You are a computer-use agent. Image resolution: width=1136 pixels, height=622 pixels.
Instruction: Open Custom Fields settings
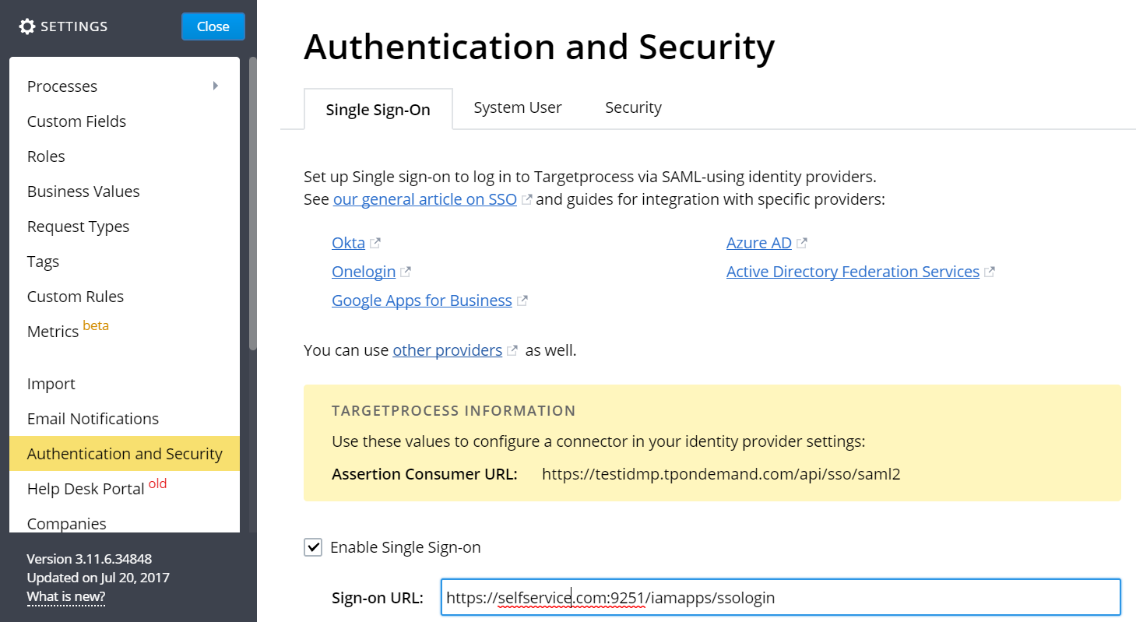pyautogui.click(x=76, y=121)
